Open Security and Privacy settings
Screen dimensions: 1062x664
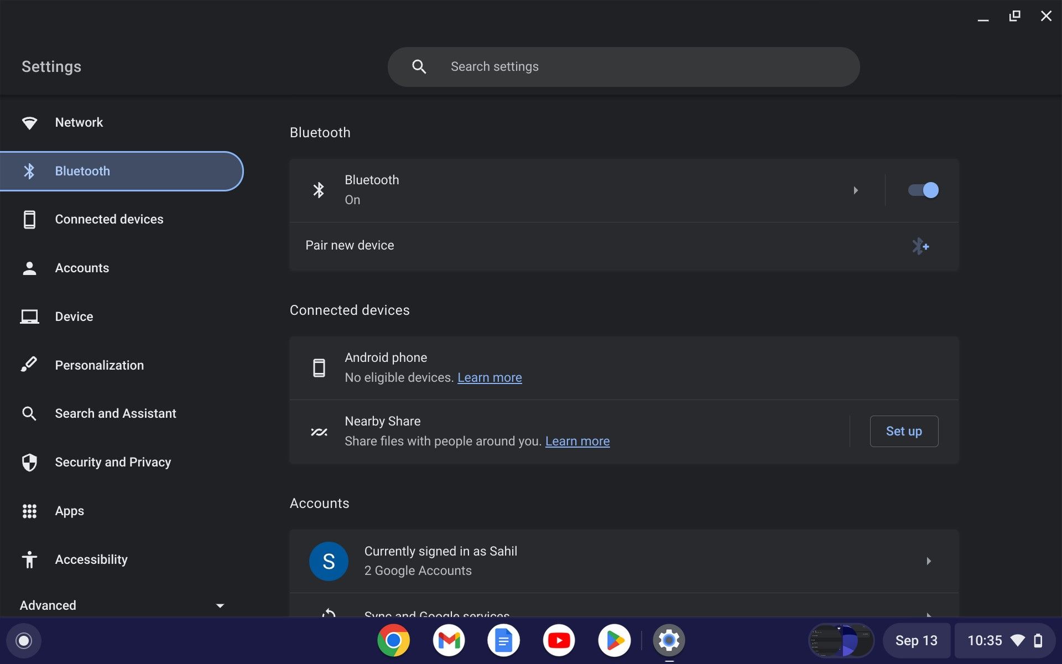[112, 463]
